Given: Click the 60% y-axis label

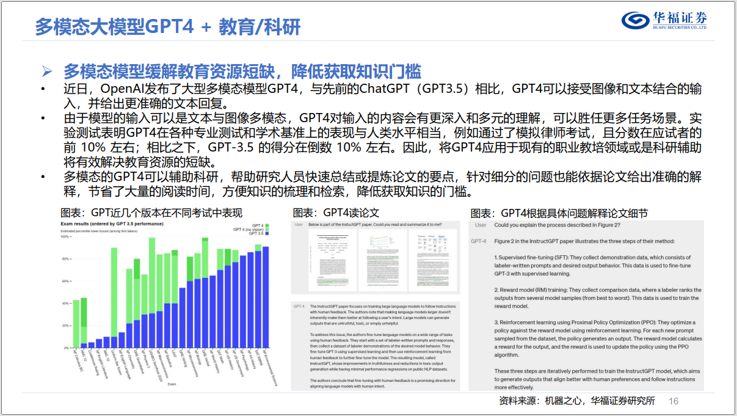Looking at the screenshot, I should 65,281.
